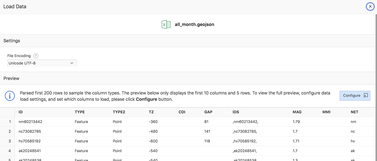Click the TZ column header
The height and width of the screenshot is (161, 377).
[x=151, y=112]
